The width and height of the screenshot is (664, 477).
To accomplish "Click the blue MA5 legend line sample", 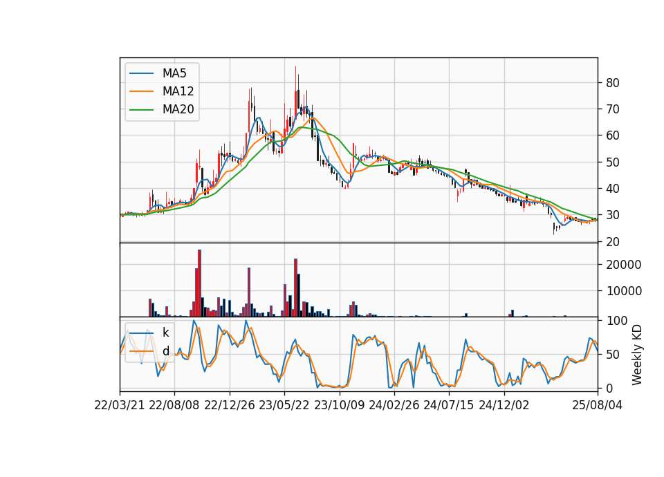I will (141, 73).
